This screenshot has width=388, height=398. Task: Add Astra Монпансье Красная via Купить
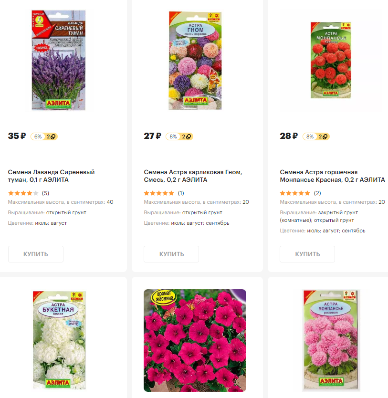307,254
